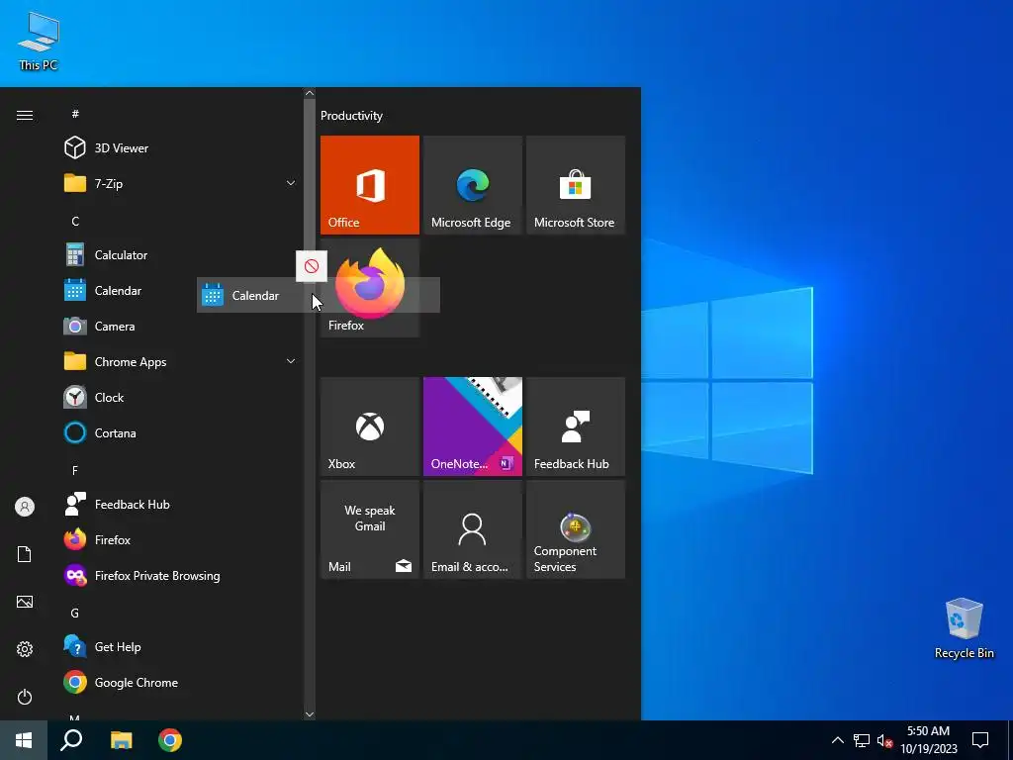This screenshot has width=1013, height=760.
Task: Click the Productivity group heading
Action: click(351, 116)
